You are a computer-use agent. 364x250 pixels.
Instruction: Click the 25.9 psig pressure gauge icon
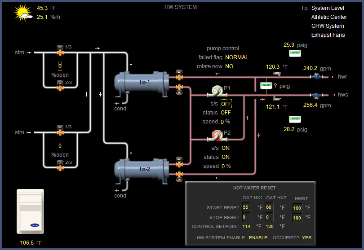click(295, 53)
